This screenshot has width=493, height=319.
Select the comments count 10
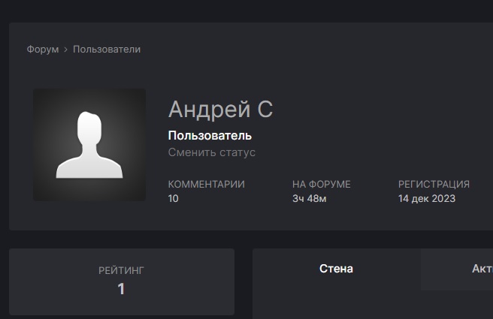pyautogui.click(x=174, y=199)
